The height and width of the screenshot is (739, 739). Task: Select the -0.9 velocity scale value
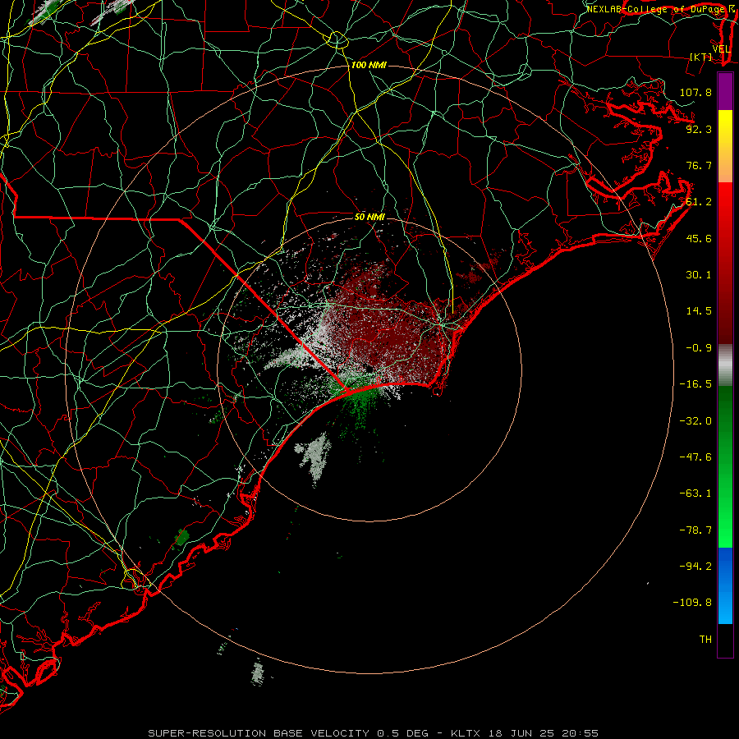coord(699,348)
